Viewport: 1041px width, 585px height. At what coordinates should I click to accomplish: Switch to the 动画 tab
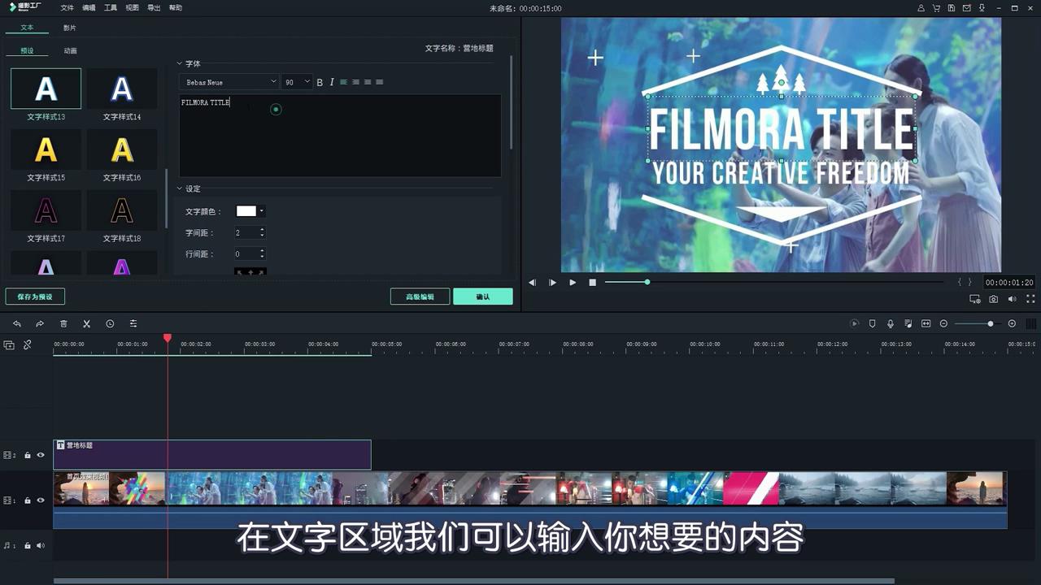71,50
